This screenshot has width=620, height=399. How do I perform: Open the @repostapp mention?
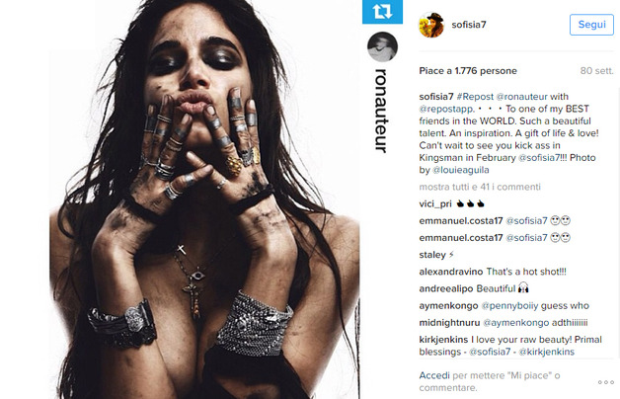pyautogui.click(x=447, y=109)
